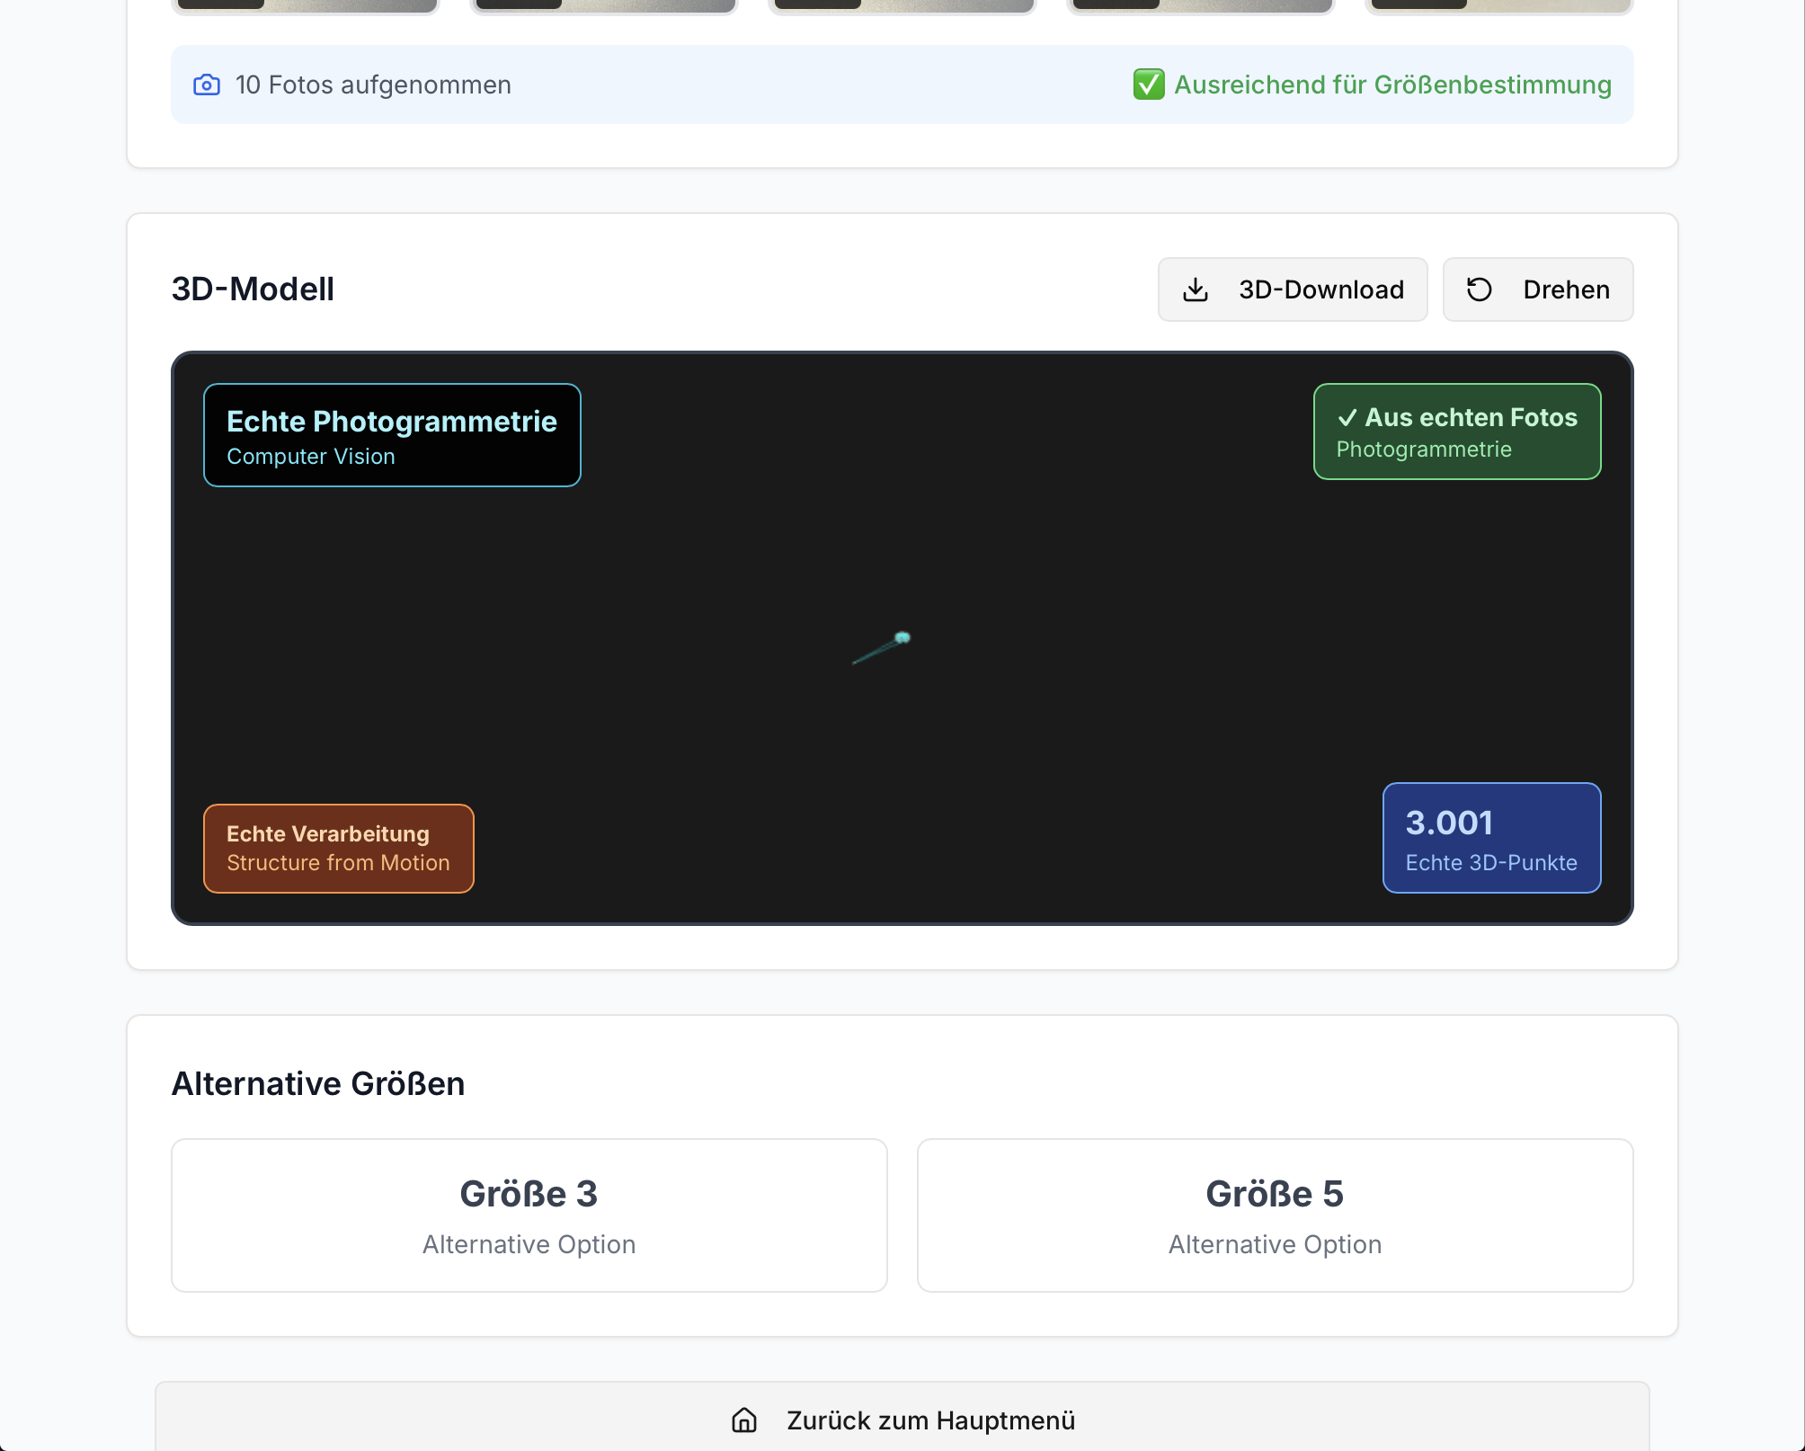Click the green checkmark emoji icon
1805x1451 pixels.
pyautogui.click(x=1148, y=85)
